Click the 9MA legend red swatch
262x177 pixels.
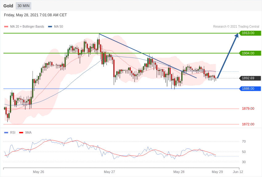[21, 132]
